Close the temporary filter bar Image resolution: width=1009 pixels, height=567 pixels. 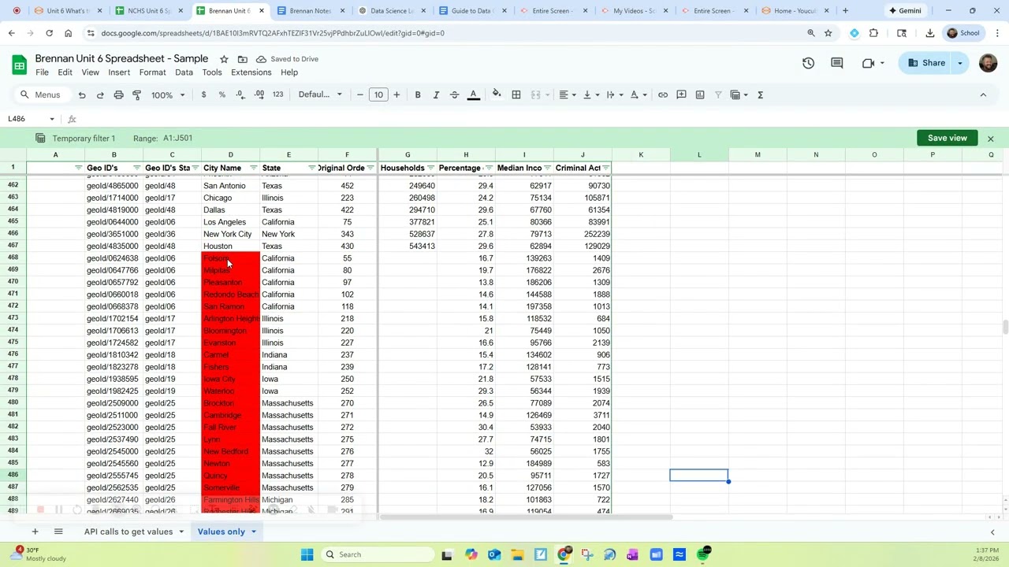point(991,139)
